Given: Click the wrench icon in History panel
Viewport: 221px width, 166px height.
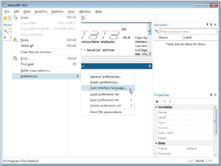Looking at the screenshot, I should click(x=6, y=31).
